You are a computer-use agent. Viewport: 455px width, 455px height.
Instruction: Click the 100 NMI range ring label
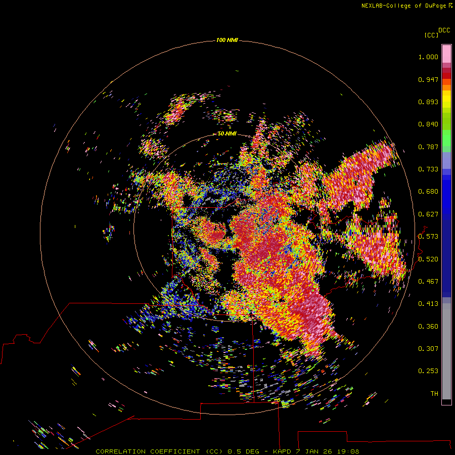pos(227,40)
